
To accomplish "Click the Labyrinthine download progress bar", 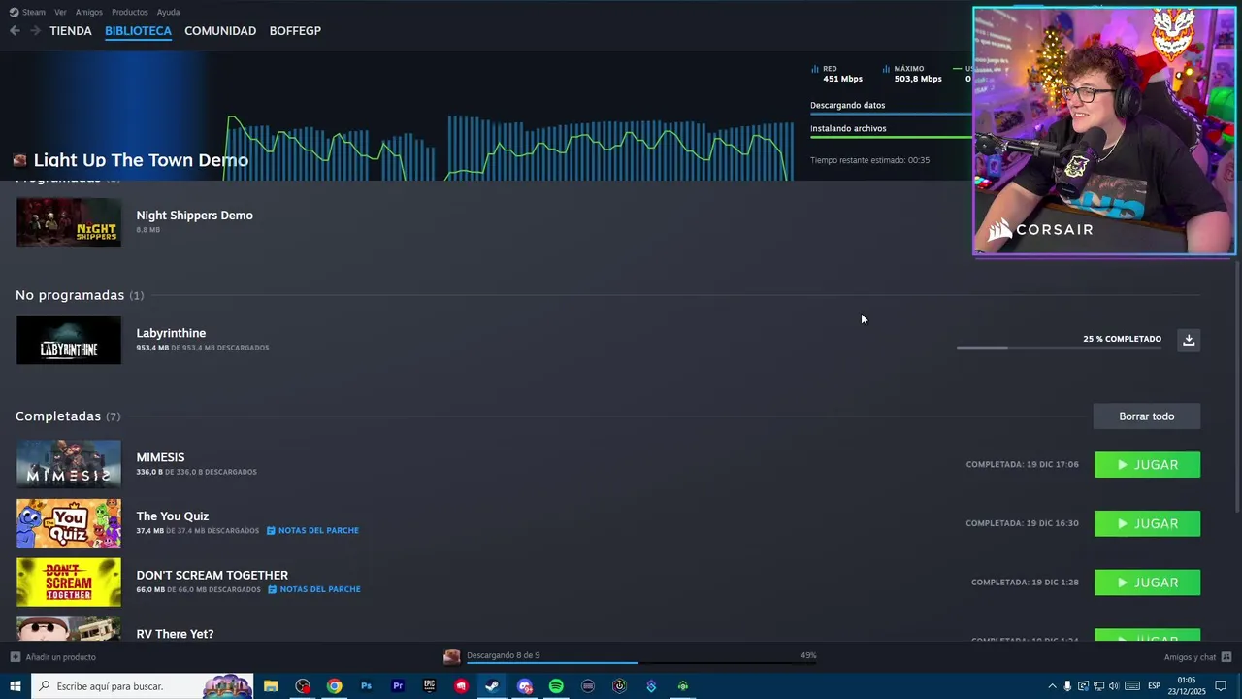I will pos(1059,348).
